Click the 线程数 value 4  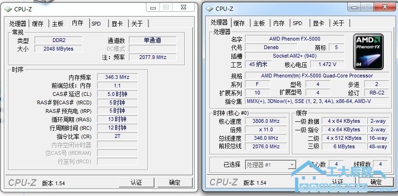click(x=380, y=164)
